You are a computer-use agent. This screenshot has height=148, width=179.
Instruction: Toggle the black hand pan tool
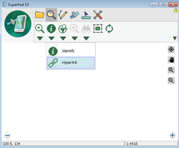pyautogui.click(x=171, y=60)
